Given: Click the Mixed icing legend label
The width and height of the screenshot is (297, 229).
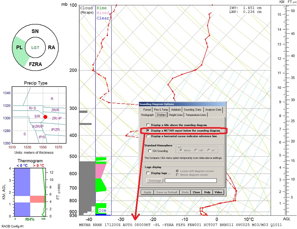Looking at the screenshot, I should click(103, 13).
